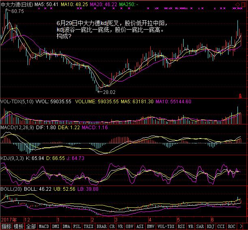The width and height of the screenshot is (248, 230).
Task: Switch to the 指标 tab
Action: coord(6,226)
